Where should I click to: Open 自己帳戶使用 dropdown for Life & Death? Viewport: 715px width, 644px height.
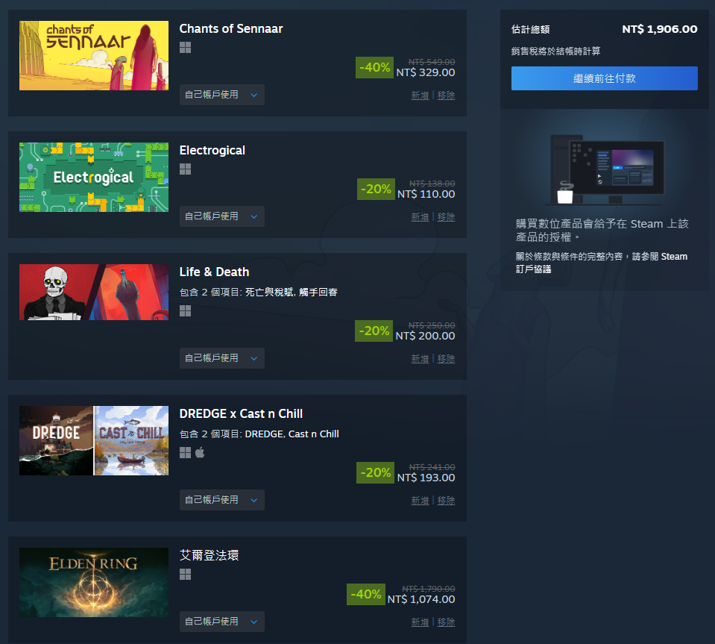(222, 358)
